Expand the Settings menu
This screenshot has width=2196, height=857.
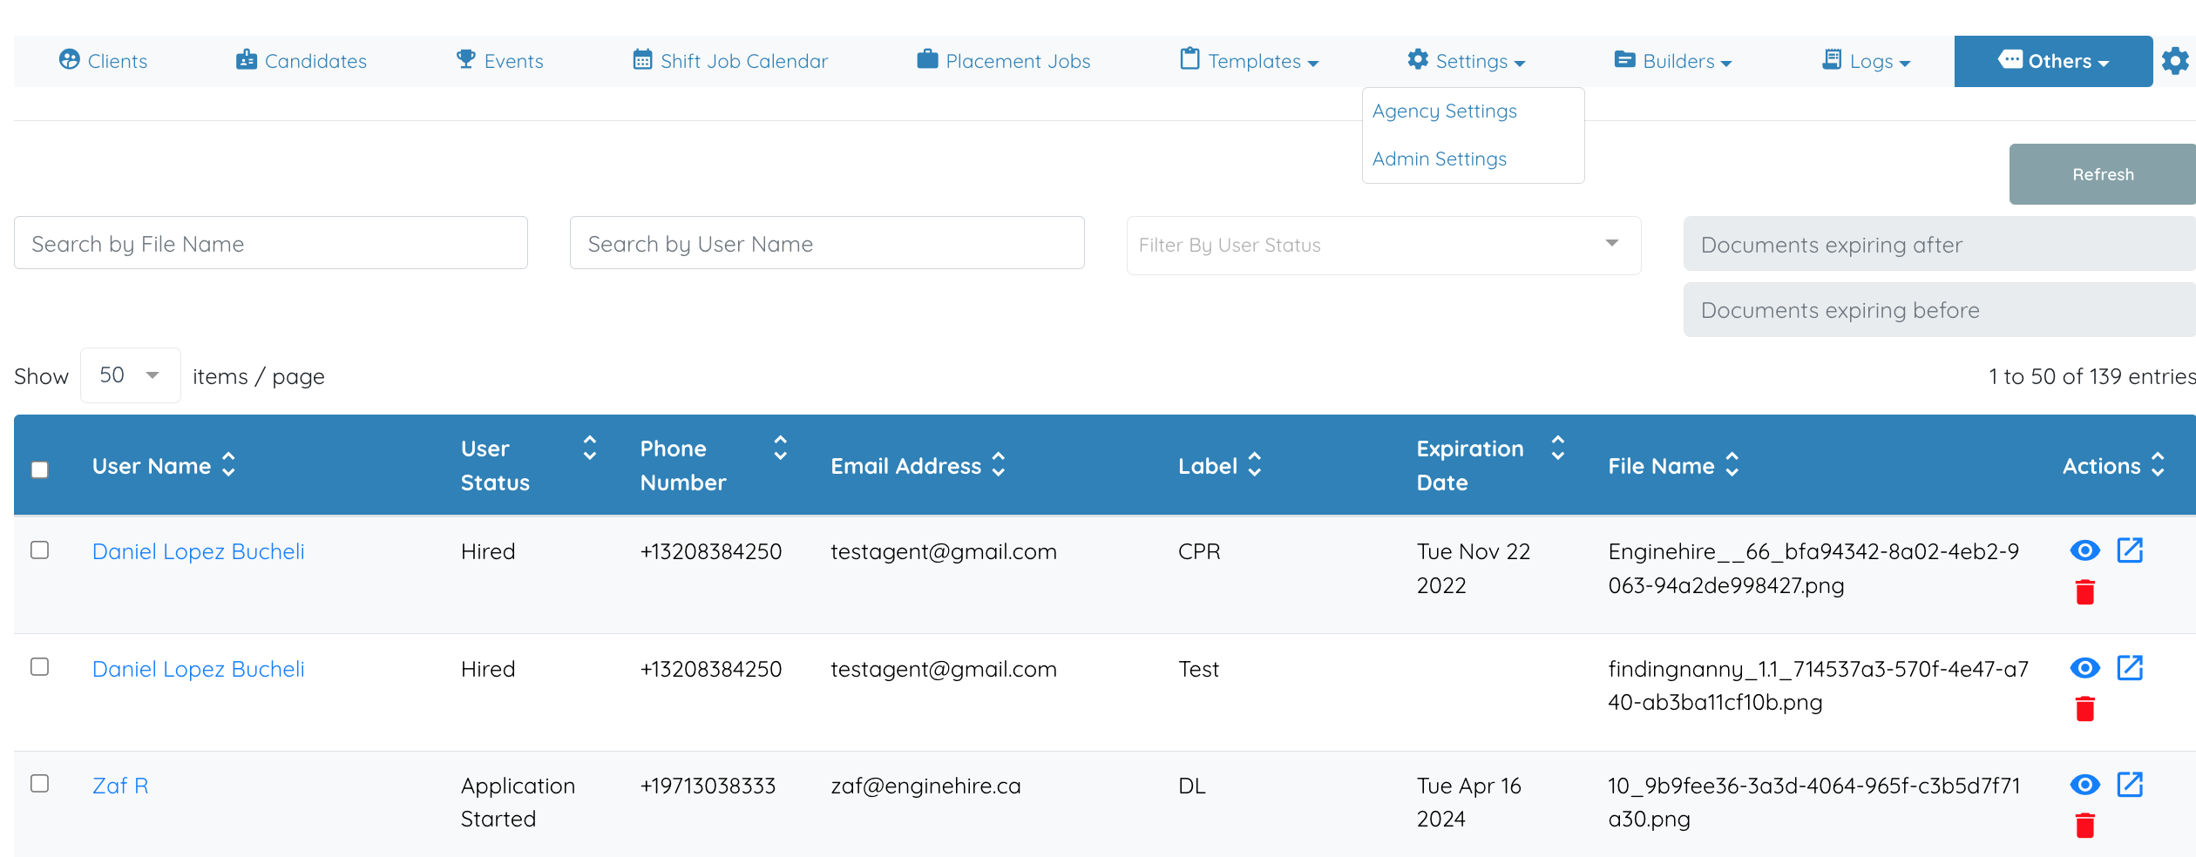(x=1467, y=61)
